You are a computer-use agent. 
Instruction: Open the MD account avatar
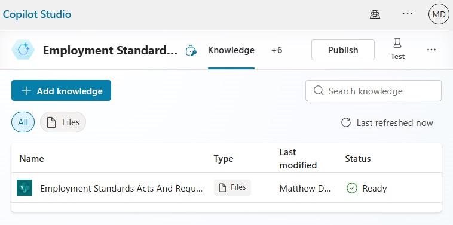(439, 14)
